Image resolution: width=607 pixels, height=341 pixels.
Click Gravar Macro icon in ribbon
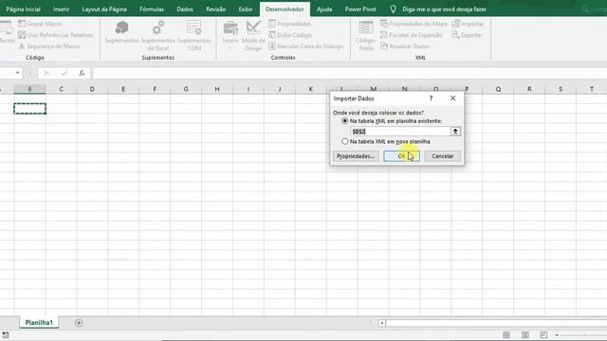pos(22,24)
